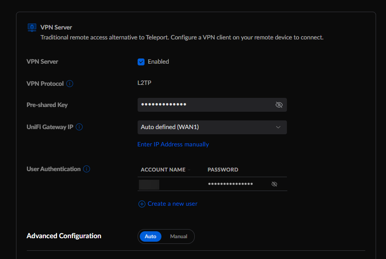
Task: Click the Enter IP Address manually link
Action: [173, 144]
